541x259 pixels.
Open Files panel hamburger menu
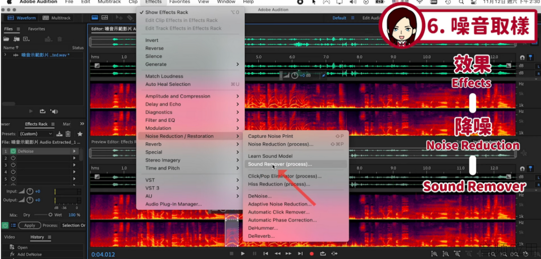click(x=19, y=29)
